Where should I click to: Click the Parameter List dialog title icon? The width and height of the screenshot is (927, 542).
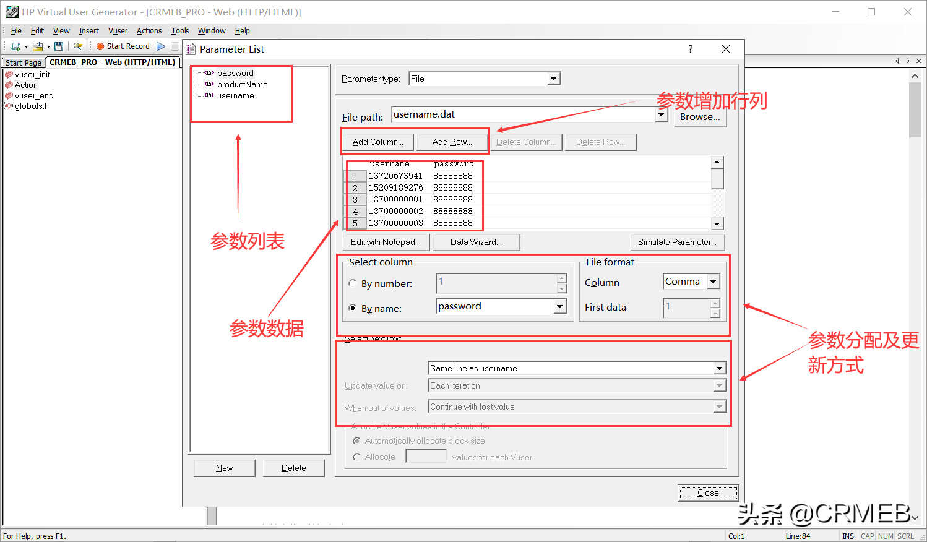[x=191, y=49]
